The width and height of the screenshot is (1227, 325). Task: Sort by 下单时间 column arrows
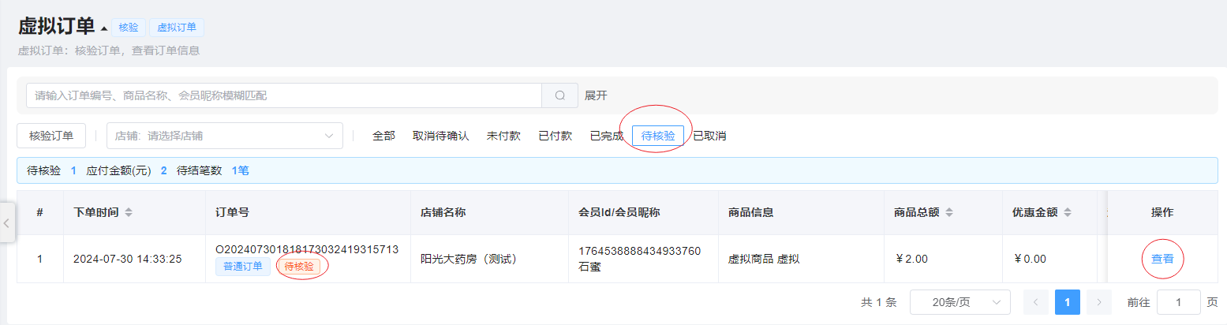[x=129, y=213]
